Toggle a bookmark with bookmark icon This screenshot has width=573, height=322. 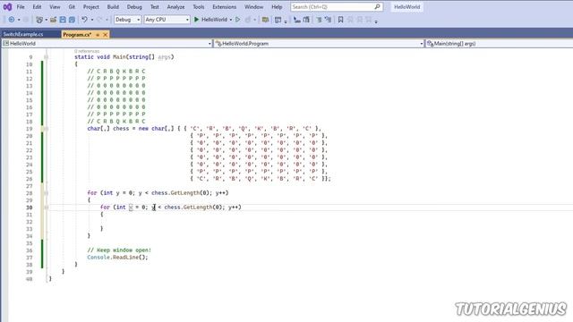pos(340,20)
